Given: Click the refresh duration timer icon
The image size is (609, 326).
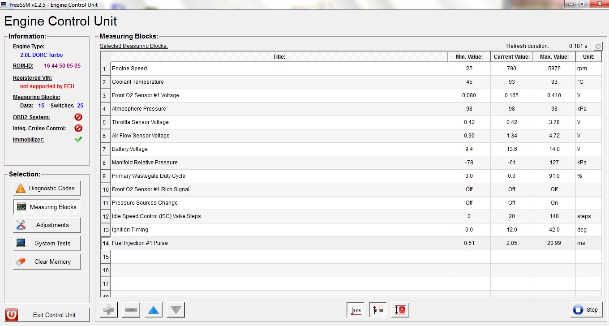Looking at the screenshot, I should click(x=598, y=46).
